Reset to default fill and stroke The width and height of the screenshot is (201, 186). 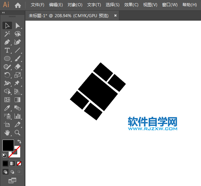tap(4, 155)
